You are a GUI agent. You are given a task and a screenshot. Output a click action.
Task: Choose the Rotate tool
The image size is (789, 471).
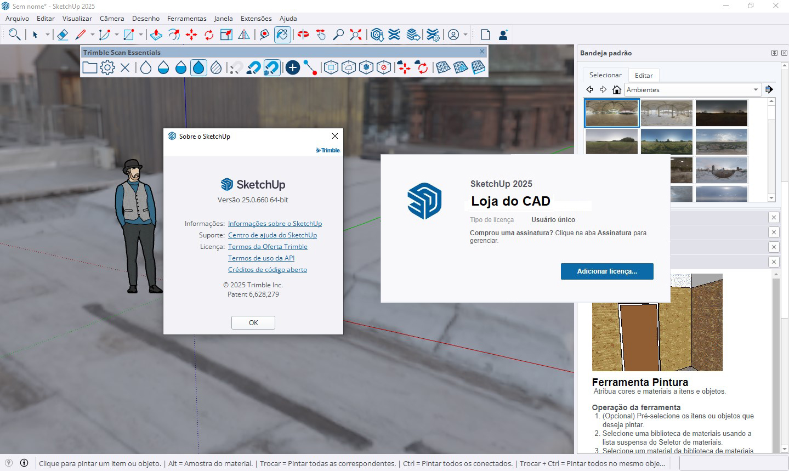[209, 35]
